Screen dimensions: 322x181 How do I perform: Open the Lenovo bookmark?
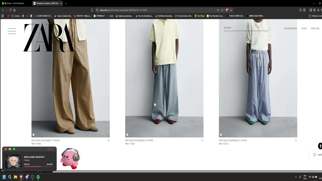click(x=16, y=16)
